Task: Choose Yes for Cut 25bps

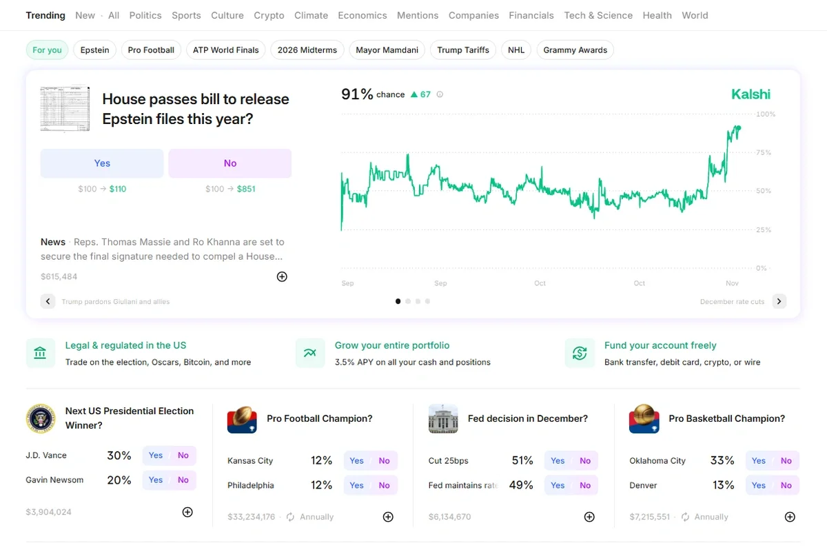Action: click(558, 461)
